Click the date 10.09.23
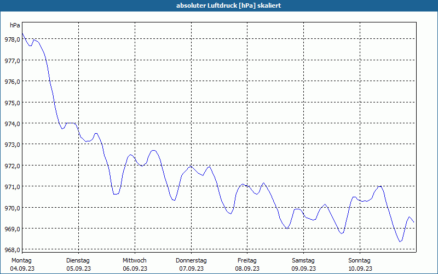The width and height of the screenshot is (438, 274). pyautogui.click(x=360, y=269)
